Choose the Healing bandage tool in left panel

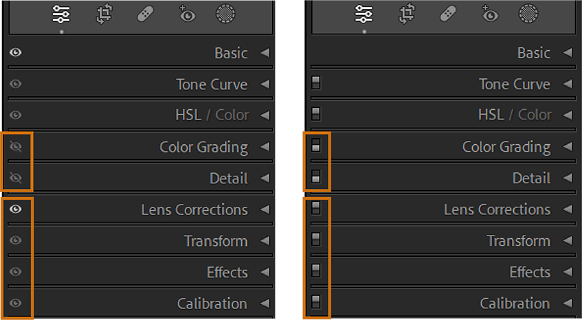[x=146, y=14]
